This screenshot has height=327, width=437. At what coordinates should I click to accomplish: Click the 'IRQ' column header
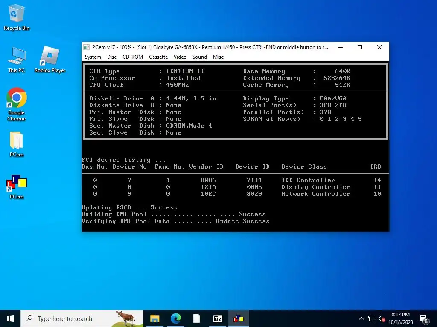coord(376,166)
